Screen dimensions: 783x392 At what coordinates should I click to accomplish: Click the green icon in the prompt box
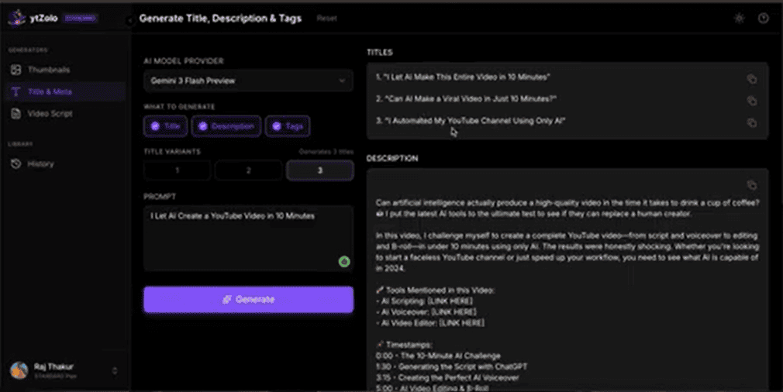click(x=344, y=261)
